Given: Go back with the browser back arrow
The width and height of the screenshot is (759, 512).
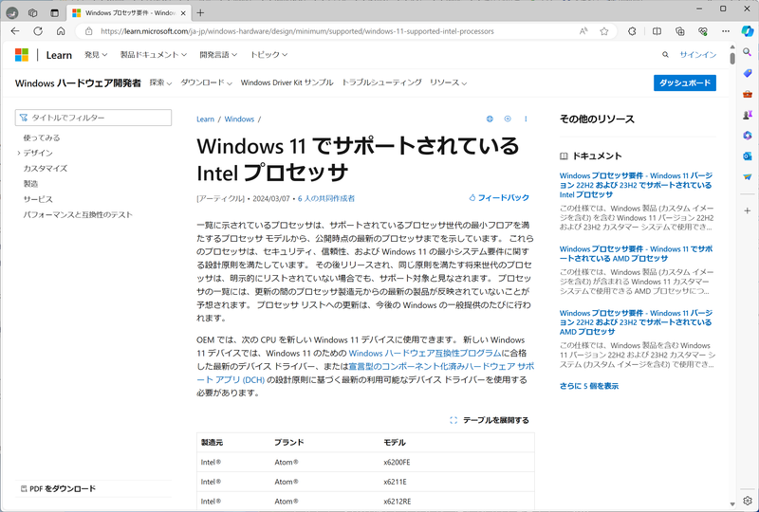Looking at the screenshot, I should click(x=15, y=31).
